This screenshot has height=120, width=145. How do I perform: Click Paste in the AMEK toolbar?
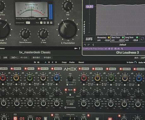72,62
